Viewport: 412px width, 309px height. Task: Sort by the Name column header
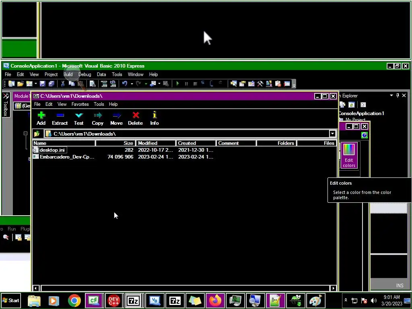coord(64,143)
